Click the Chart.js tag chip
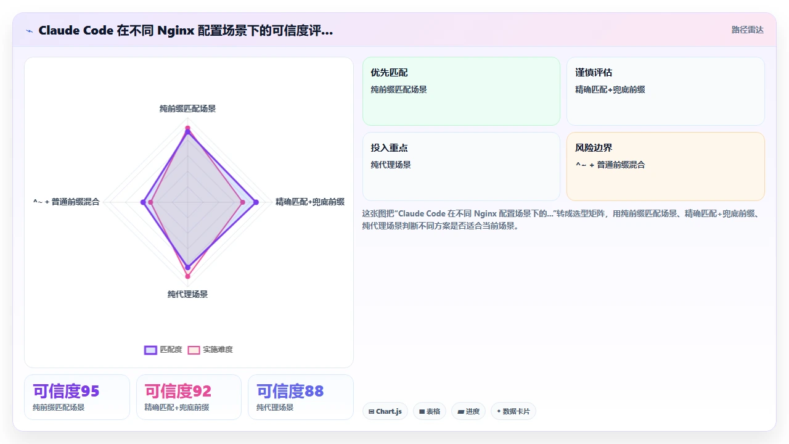 point(385,411)
